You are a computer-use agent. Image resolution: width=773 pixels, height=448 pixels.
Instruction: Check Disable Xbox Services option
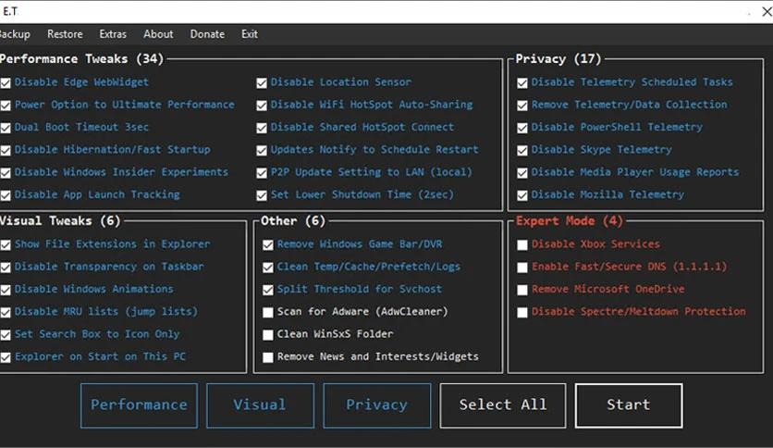pos(522,245)
